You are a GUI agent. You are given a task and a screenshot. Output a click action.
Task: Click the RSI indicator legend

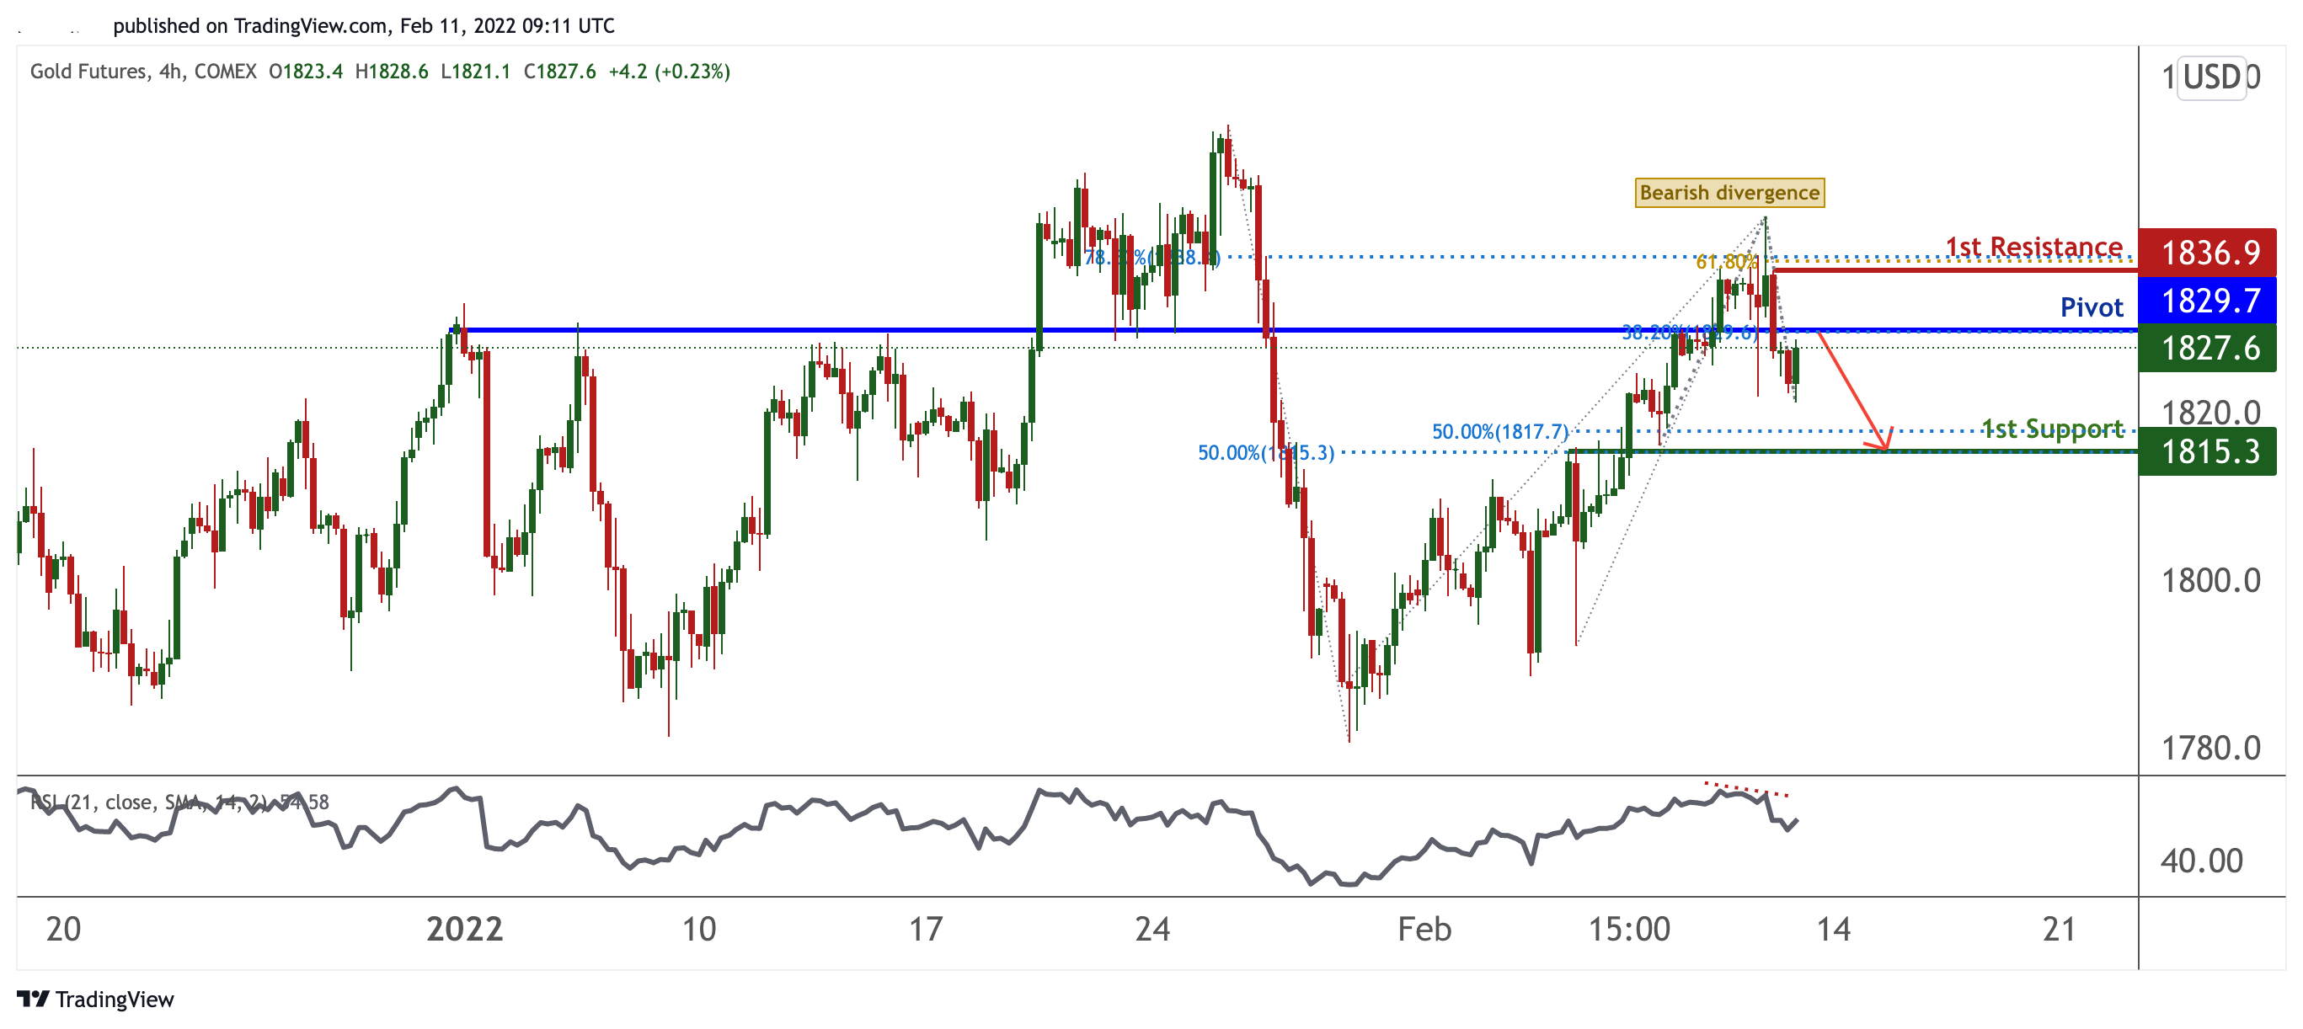coord(179,802)
